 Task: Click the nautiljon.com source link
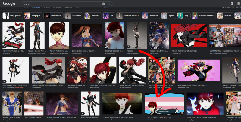95,88
